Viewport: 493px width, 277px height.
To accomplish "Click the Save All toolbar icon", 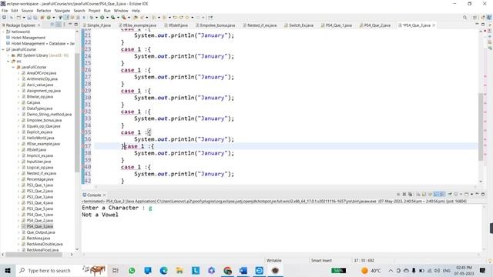I will pos(35,18).
